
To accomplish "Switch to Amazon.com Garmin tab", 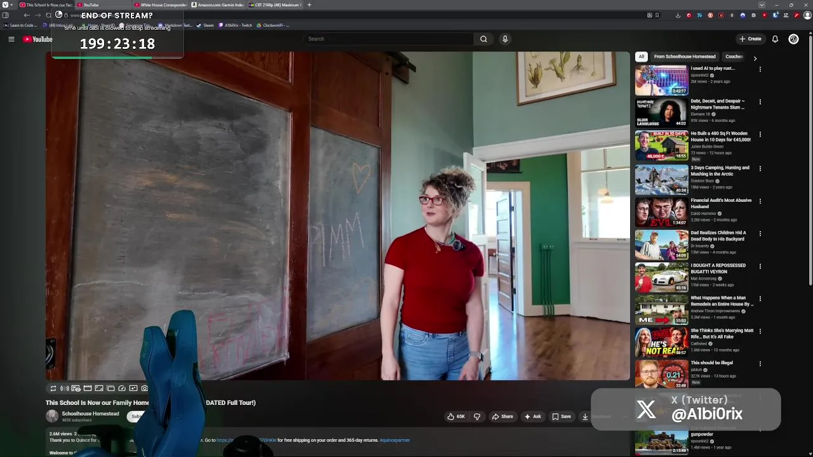I will point(217,4).
